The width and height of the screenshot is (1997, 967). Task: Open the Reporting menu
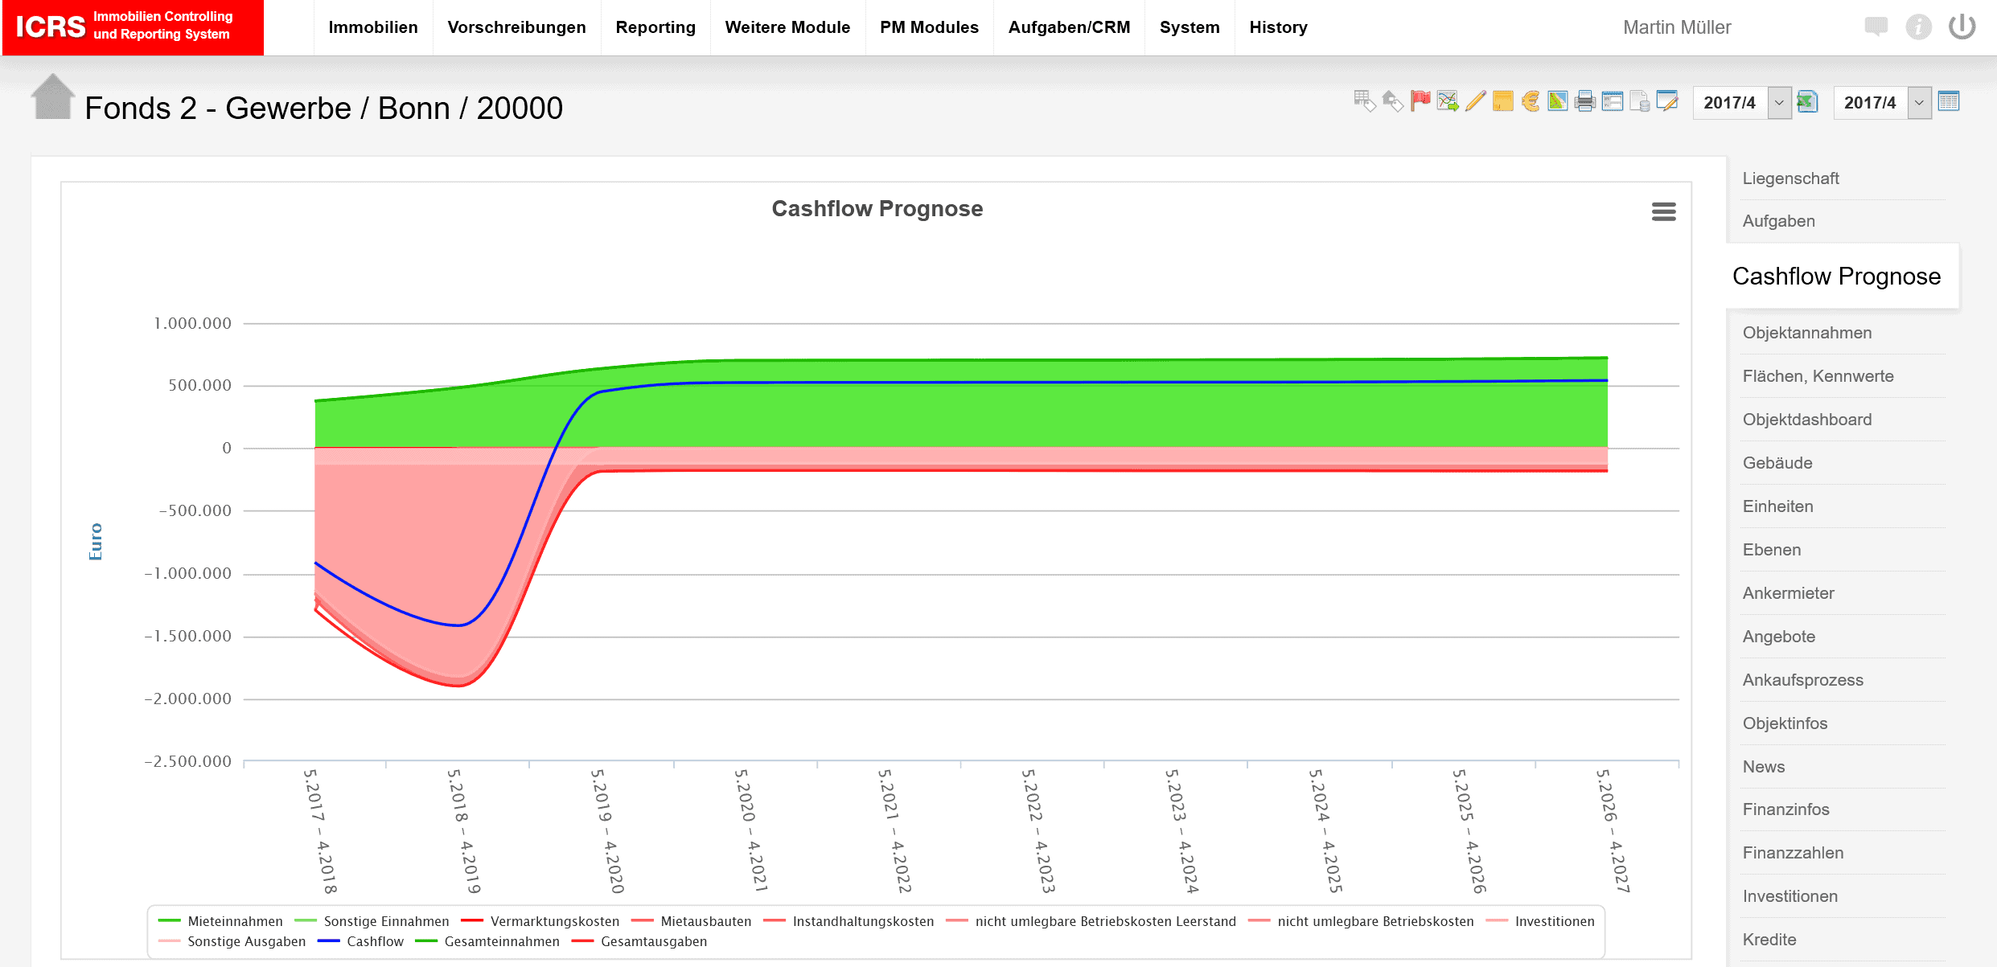(x=655, y=27)
